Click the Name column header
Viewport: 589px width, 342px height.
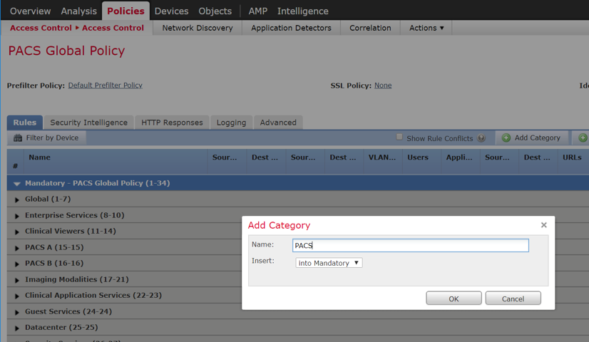tap(39, 157)
